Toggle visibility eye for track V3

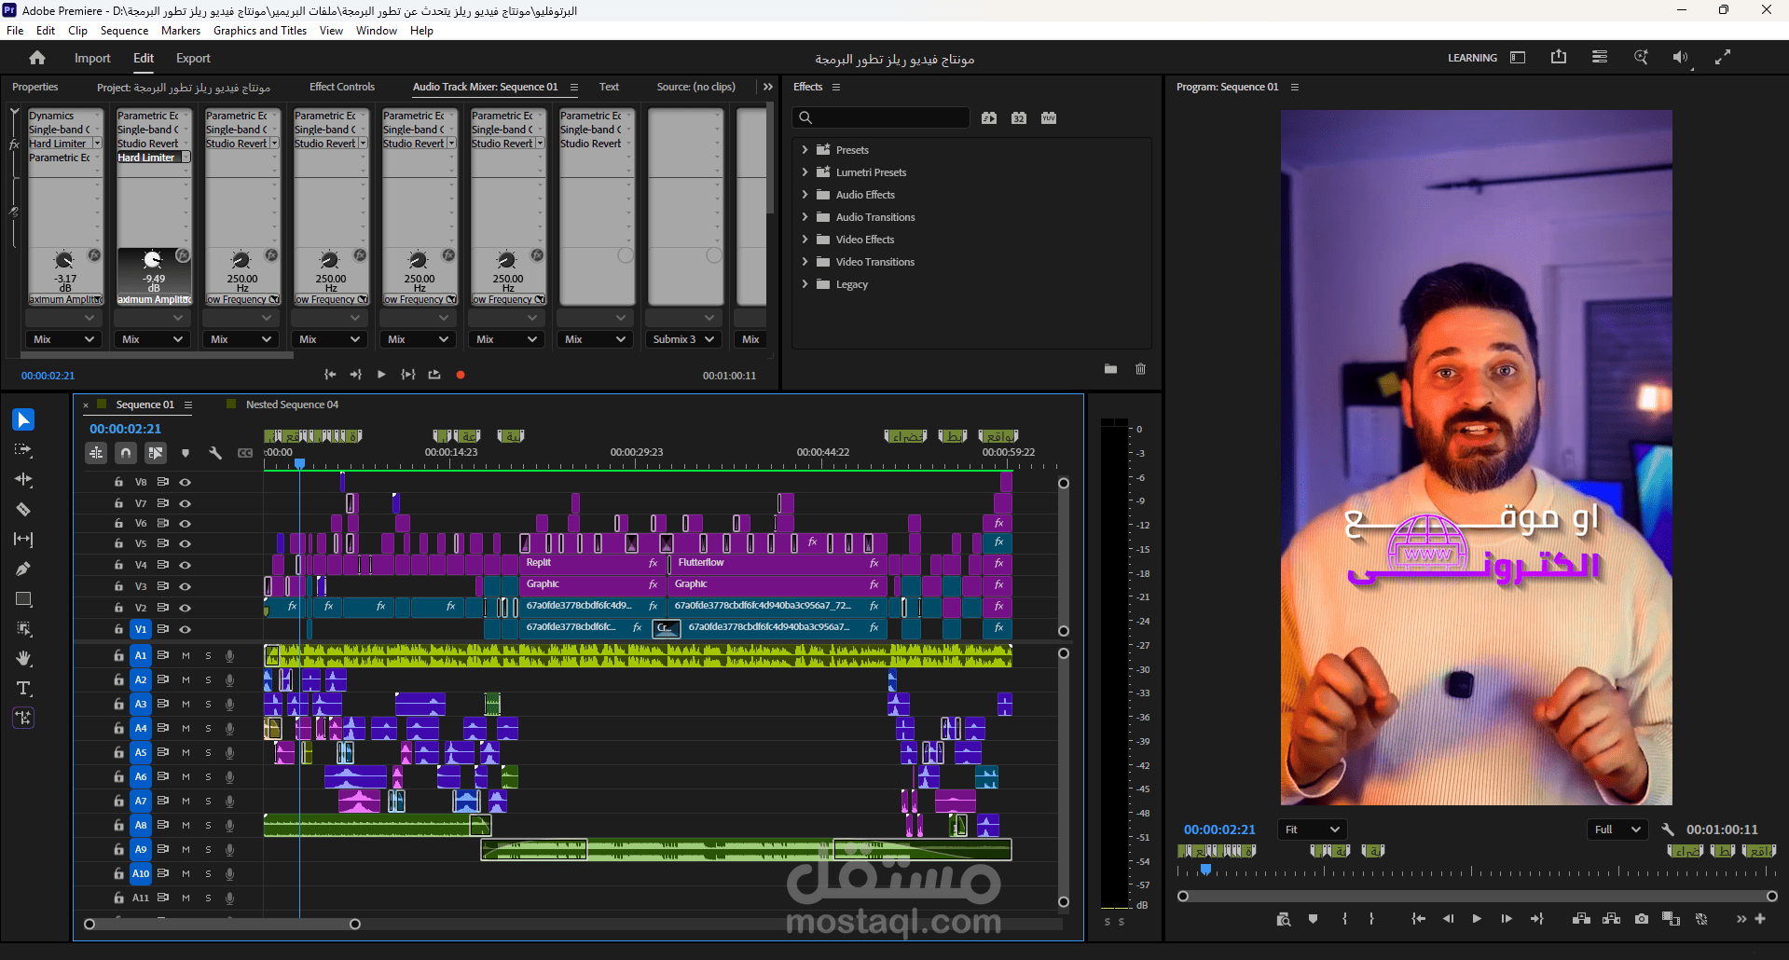point(186,586)
